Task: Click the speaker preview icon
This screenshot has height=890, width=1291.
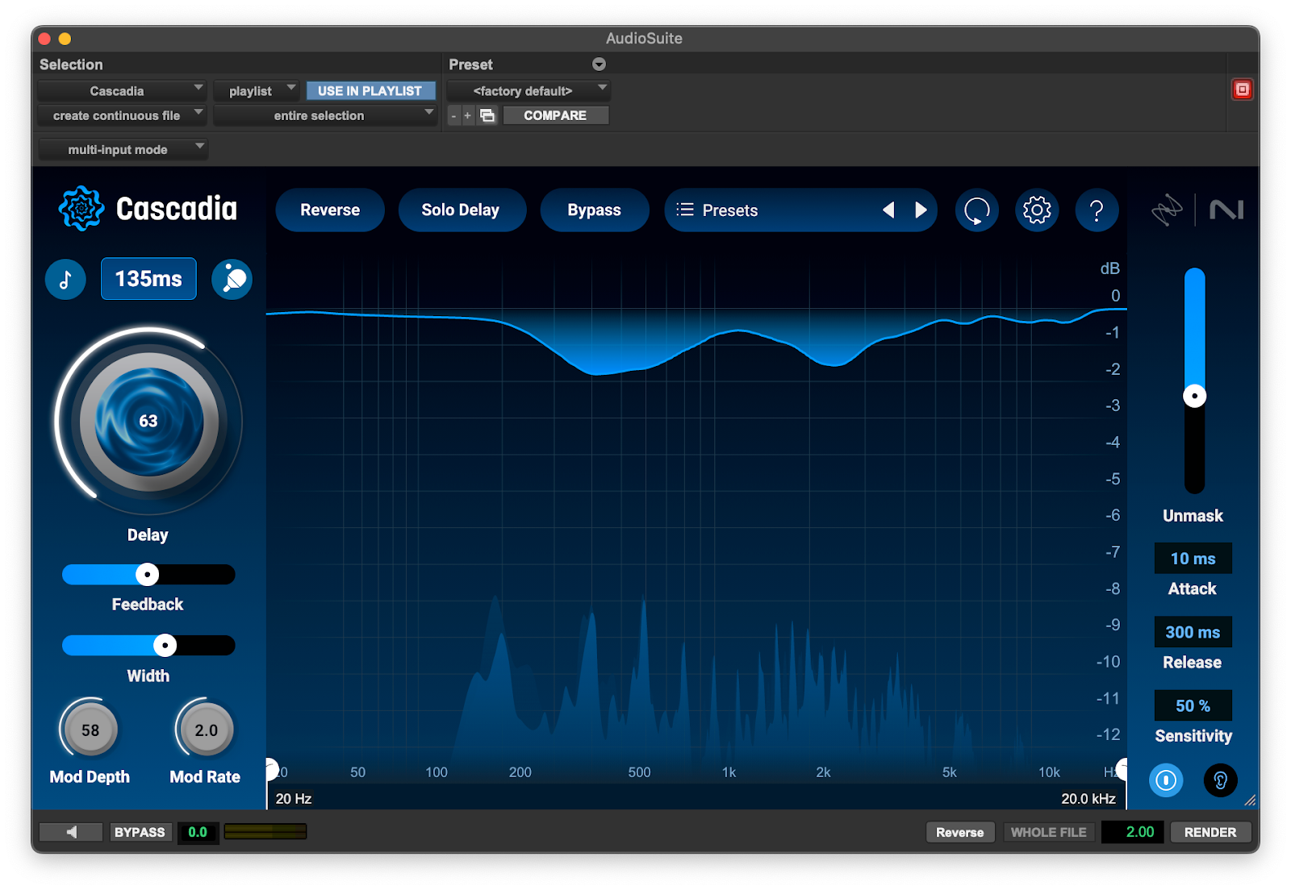Action: (x=71, y=832)
